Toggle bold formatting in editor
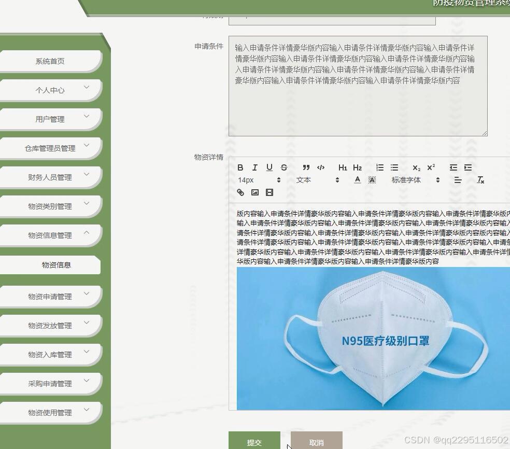 (x=240, y=167)
